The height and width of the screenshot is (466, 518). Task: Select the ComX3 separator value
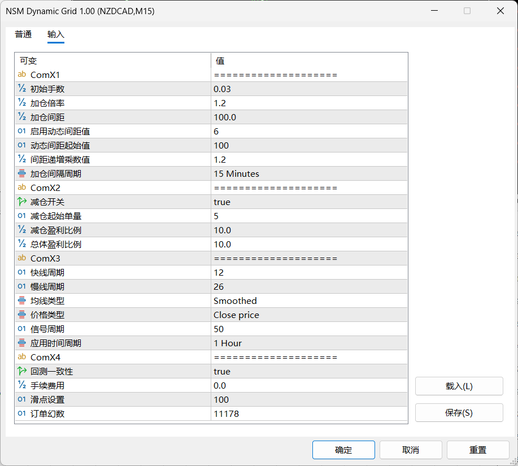tap(309, 258)
